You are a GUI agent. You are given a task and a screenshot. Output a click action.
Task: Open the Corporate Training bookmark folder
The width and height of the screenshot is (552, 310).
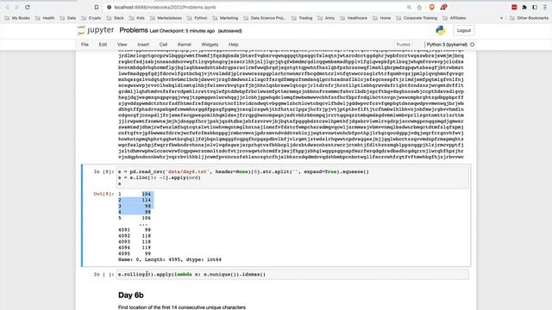417,18
